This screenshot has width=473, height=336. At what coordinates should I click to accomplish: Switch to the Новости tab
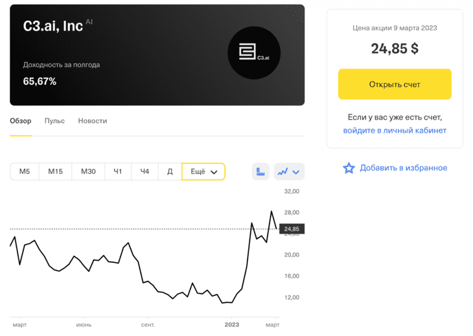(93, 121)
